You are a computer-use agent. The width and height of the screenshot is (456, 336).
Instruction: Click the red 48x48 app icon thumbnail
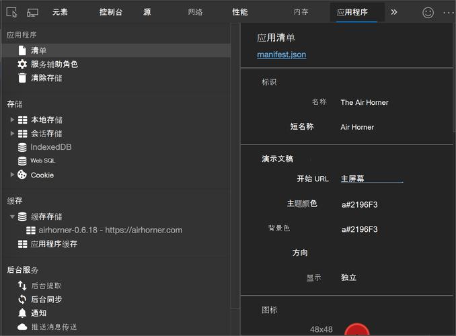tap(357, 329)
